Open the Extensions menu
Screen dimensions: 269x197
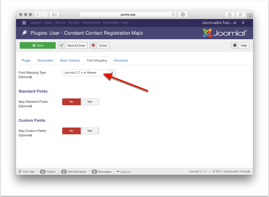pos(111,23)
